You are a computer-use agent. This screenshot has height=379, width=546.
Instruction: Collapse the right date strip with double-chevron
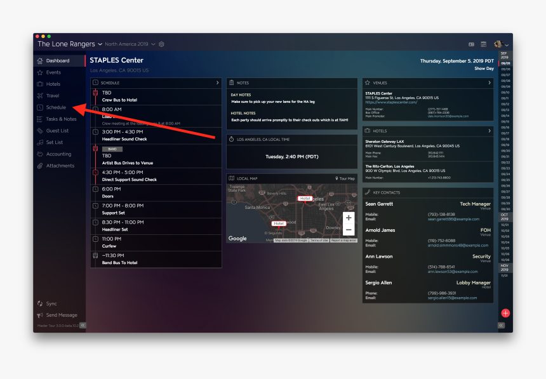point(501,325)
